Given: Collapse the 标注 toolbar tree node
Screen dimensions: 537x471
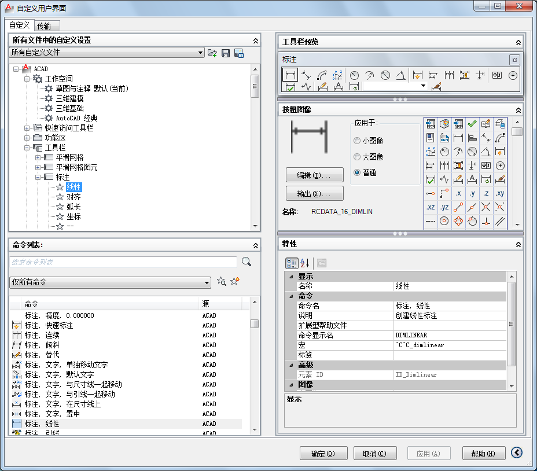Looking at the screenshot, I should (38, 178).
